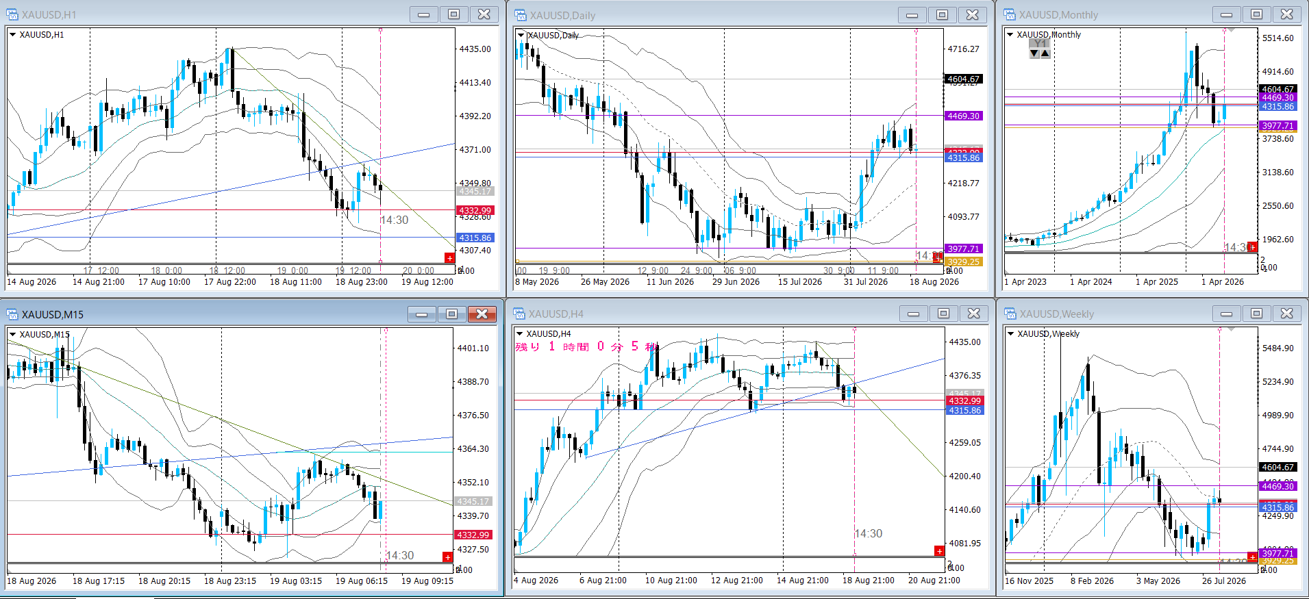Minimize the XAUUSD,Weekly chart window
1309x599 pixels.
click(x=1227, y=314)
